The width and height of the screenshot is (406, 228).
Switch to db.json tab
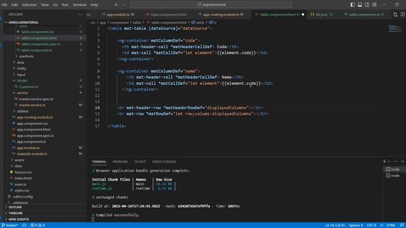pyautogui.click(x=322, y=15)
